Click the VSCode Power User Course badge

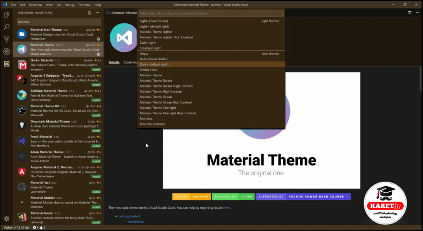click(303, 196)
